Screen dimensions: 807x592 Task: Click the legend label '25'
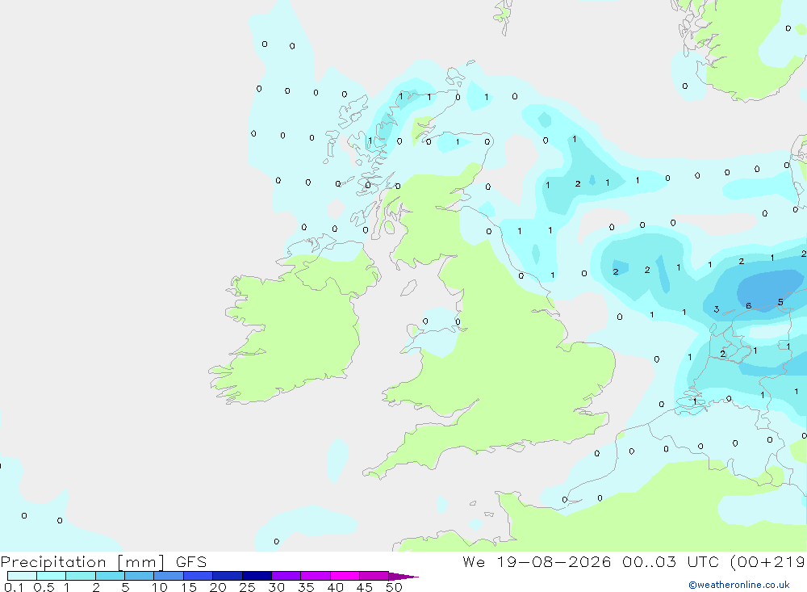[247, 587]
